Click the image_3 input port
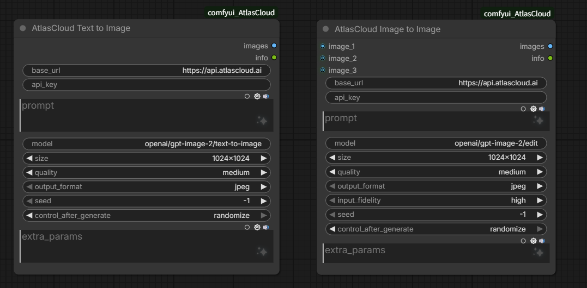Screen dimensions: 587x288 (323, 70)
